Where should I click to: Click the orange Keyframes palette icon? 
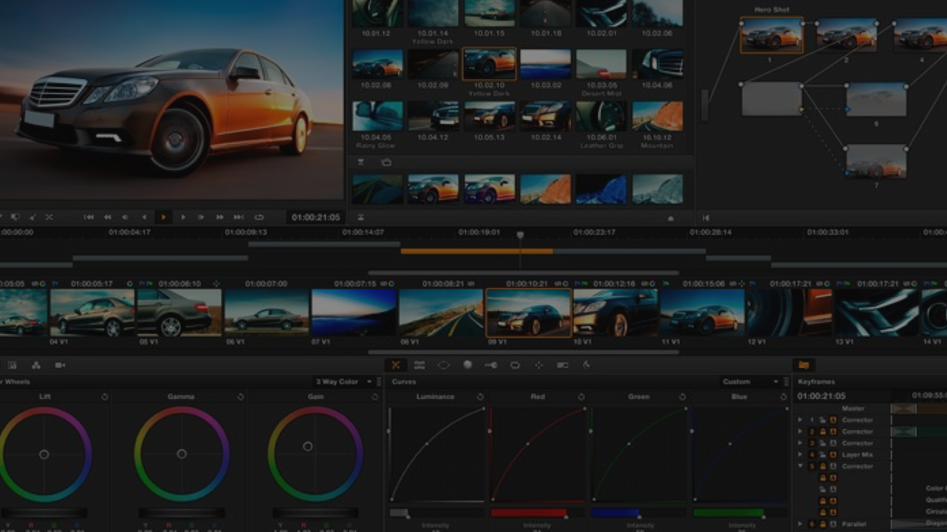pyautogui.click(x=803, y=365)
